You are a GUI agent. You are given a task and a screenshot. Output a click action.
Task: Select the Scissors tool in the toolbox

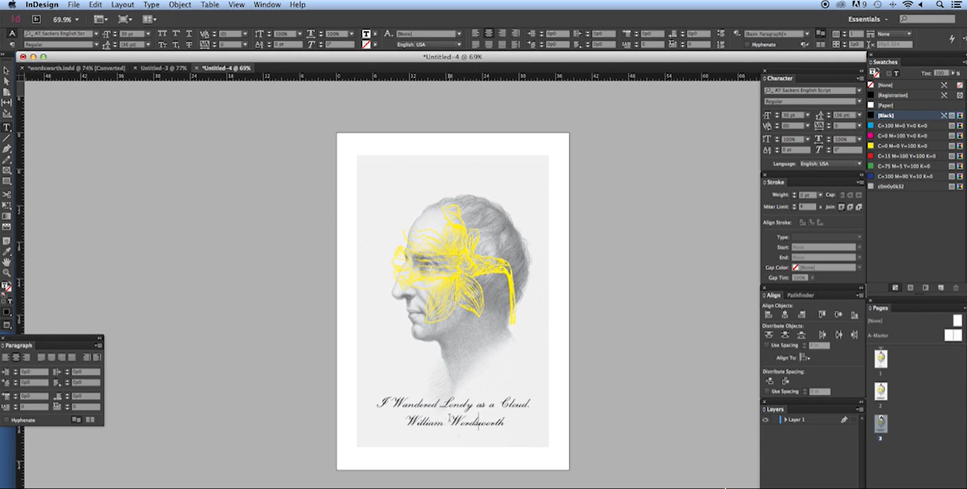pos(7,194)
